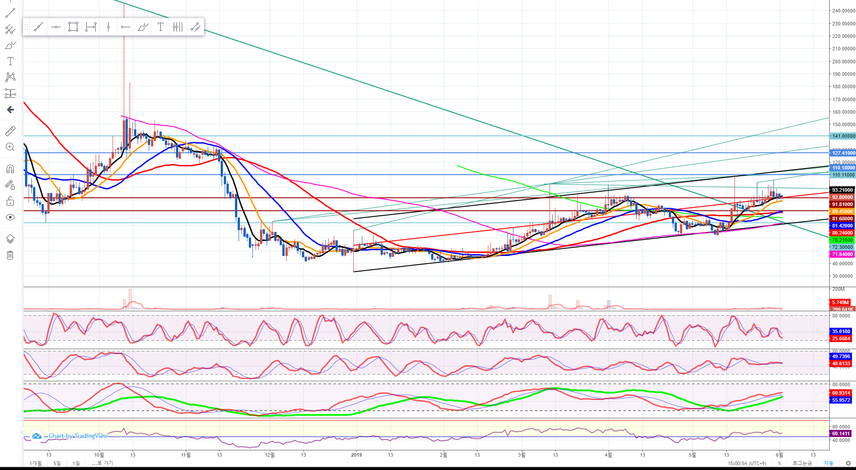Toggle Magnet mode on
Image resolution: width=856 pixels, height=470 pixels.
tap(10, 169)
